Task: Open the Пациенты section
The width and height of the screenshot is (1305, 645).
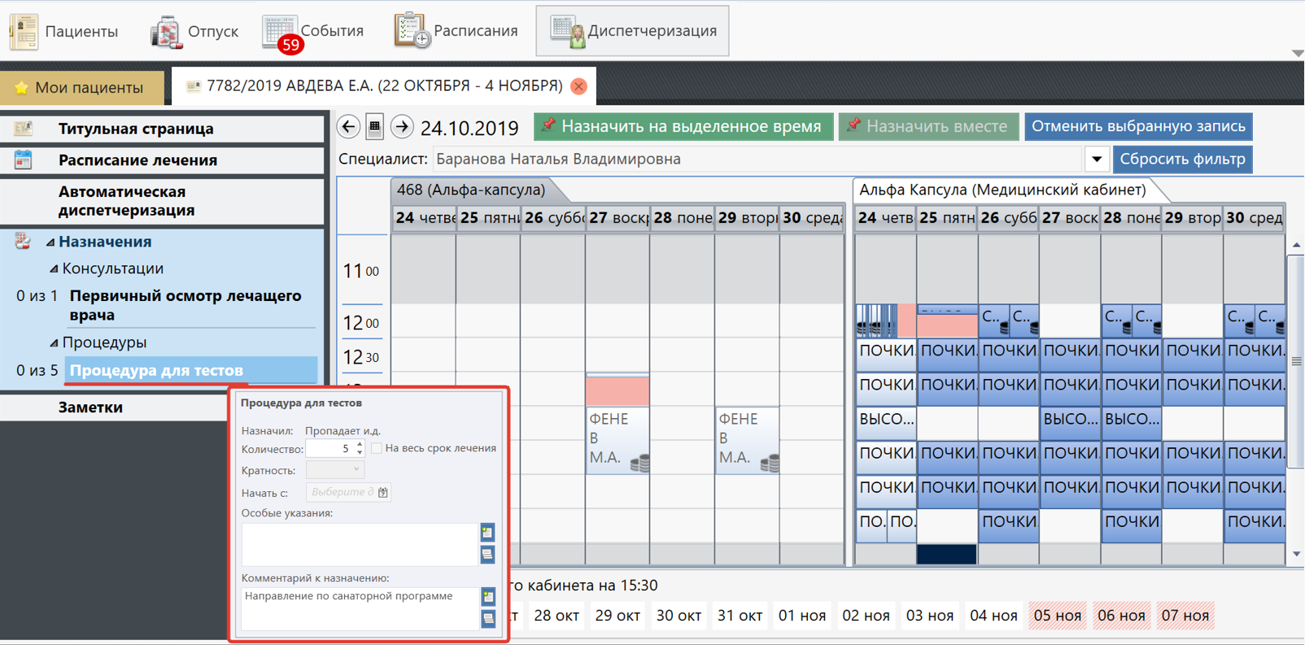Action: tap(64, 31)
